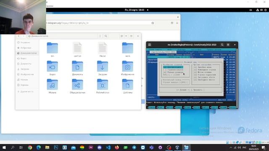Image resolution: width=269 pixels, height=151 pixels.
Task: Toggle Линейка меню checkbox in mc dialog
Action: [203, 67]
